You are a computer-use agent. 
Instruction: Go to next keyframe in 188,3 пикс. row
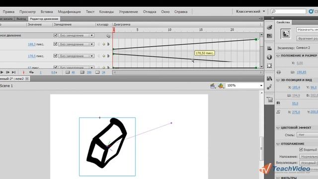pos(108,44)
